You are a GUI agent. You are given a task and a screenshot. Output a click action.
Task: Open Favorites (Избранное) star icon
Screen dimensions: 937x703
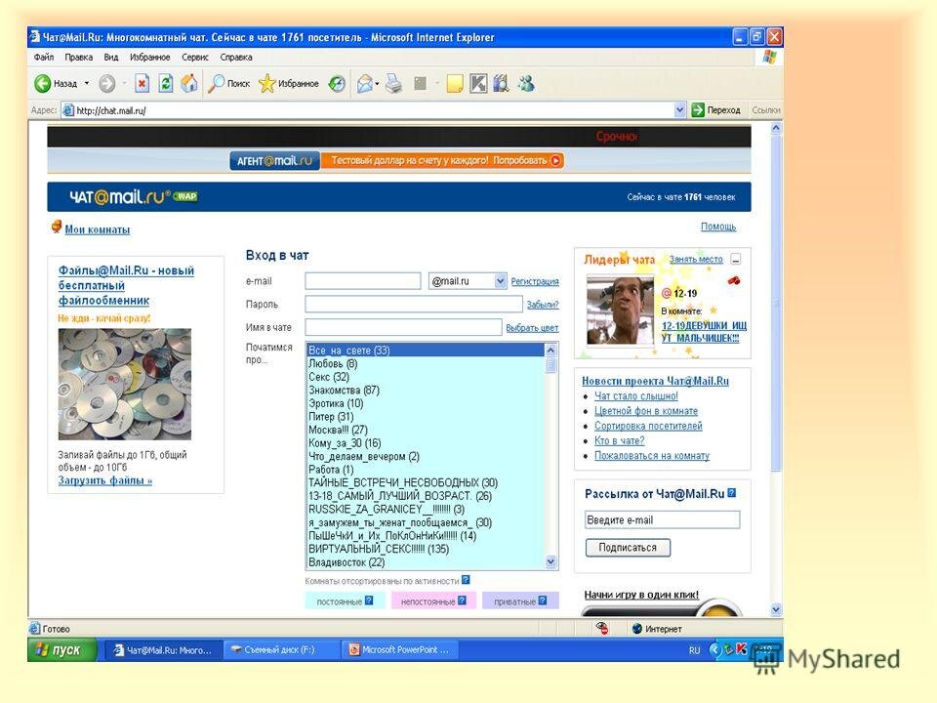pyautogui.click(x=267, y=84)
